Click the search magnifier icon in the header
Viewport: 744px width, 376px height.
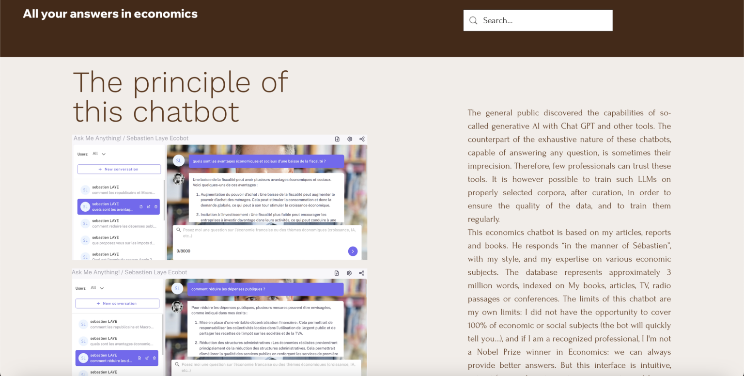pyautogui.click(x=473, y=20)
